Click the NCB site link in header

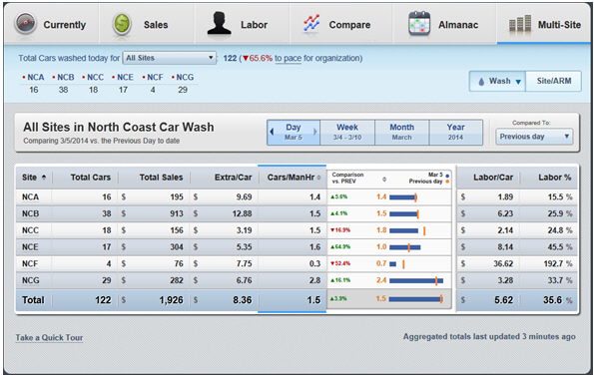[66, 77]
